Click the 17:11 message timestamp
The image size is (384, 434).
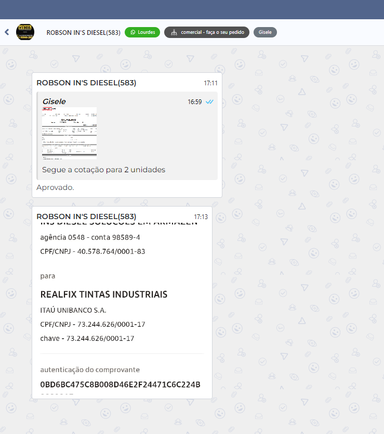[210, 83]
